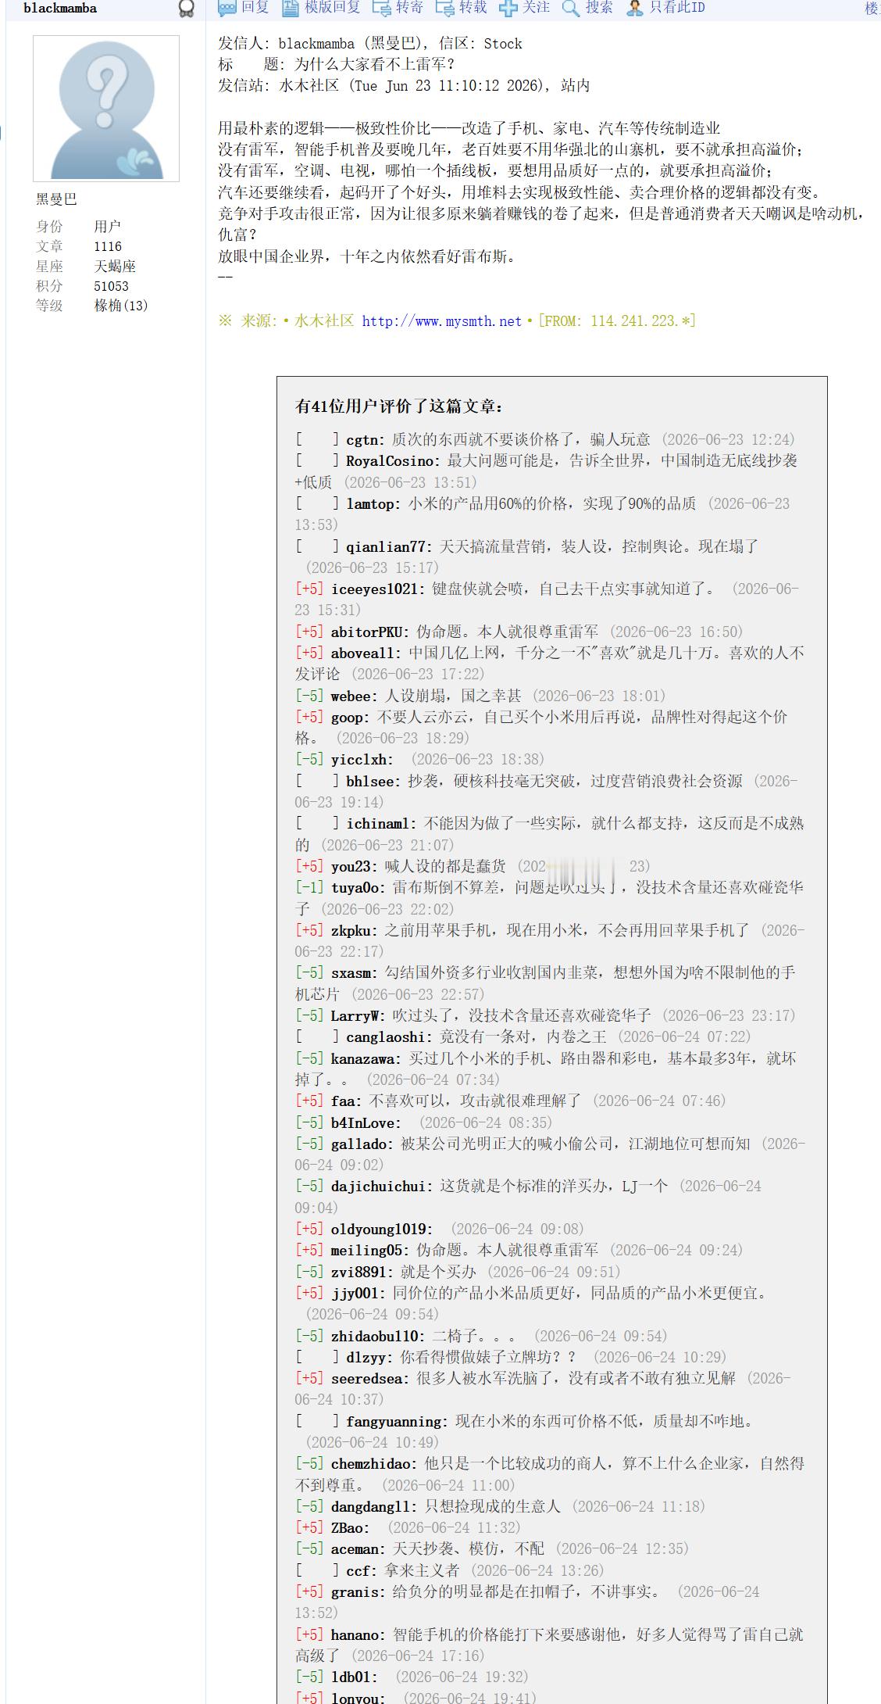
Task: Click commenter name dlzyy
Action: tap(366, 1358)
